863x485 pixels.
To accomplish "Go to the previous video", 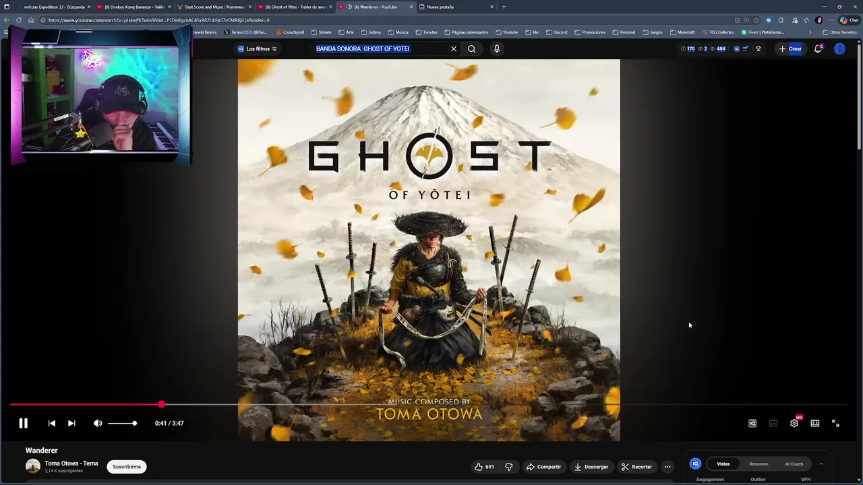I will pos(52,423).
